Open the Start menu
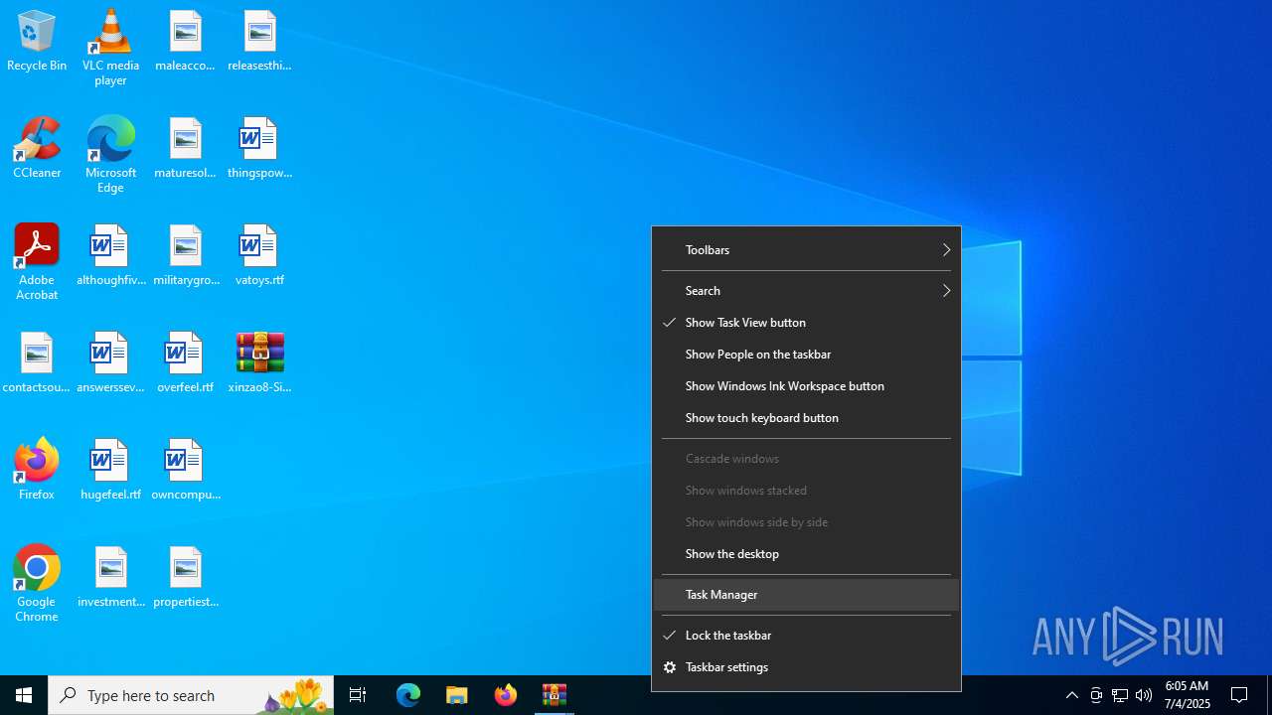This screenshot has width=1272, height=715. (x=24, y=695)
